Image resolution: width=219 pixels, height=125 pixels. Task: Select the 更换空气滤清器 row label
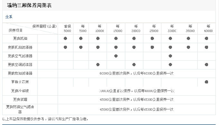tap(20, 56)
